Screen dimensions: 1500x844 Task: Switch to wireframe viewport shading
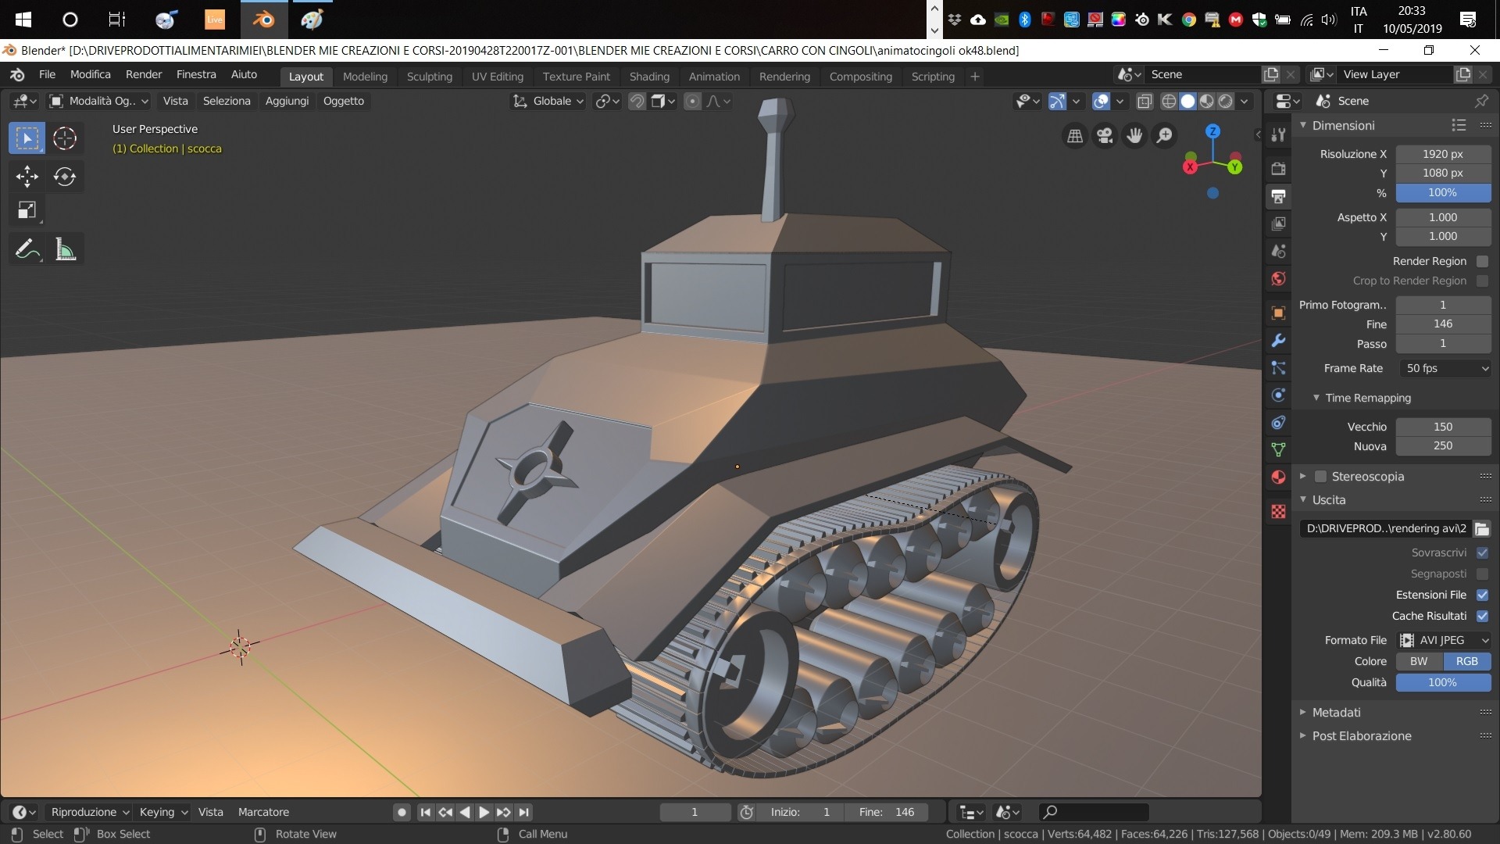[1169, 101]
